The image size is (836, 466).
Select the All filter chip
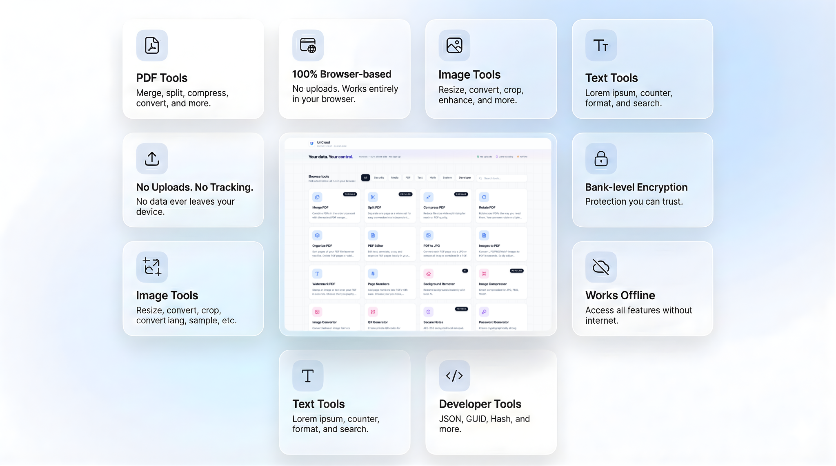point(365,177)
